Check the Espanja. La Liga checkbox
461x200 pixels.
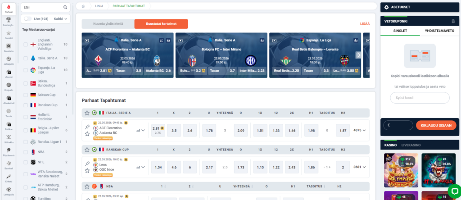[x=26, y=70]
